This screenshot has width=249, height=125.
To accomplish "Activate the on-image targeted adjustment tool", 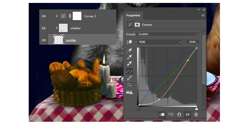I will pos(129,42).
